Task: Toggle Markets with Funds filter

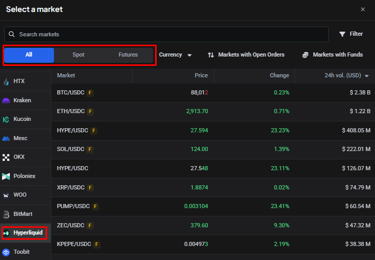Action: point(332,55)
